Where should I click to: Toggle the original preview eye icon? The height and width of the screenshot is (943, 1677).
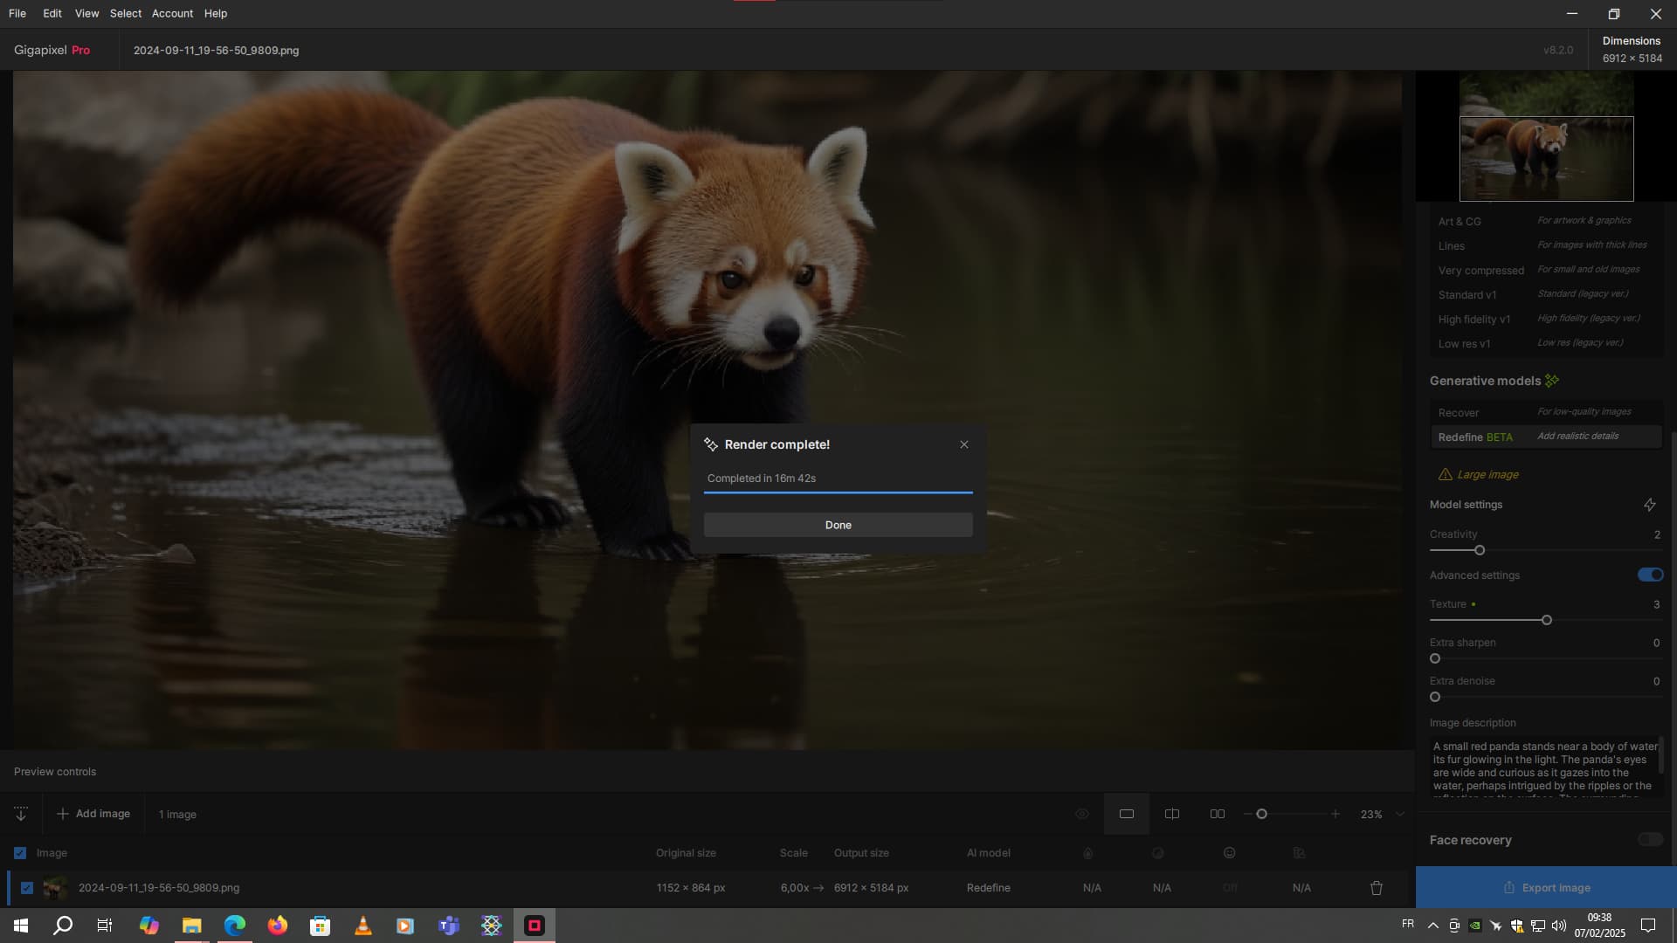(x=1081, y=814)
